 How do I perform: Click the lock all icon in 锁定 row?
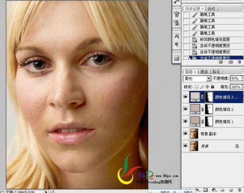coord(213,87)
